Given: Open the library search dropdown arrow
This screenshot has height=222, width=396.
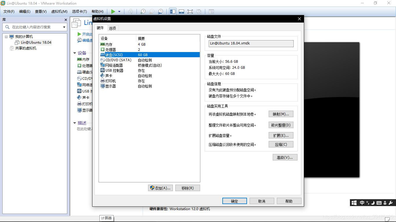Looking at the screenshot, I should pyautogui.click(x=64, y=27).
